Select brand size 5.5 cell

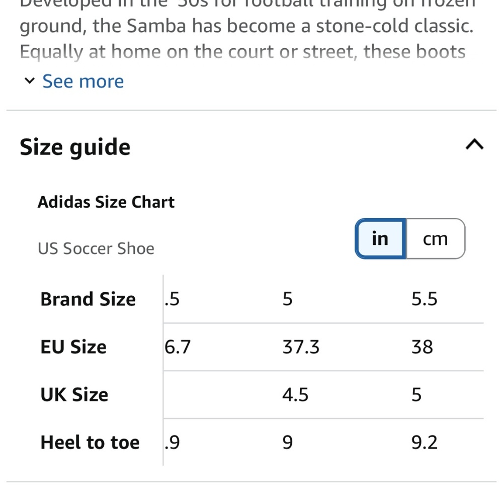424,299
